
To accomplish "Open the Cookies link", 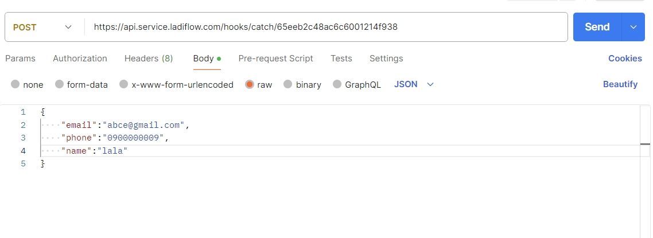I will [625, 58].
